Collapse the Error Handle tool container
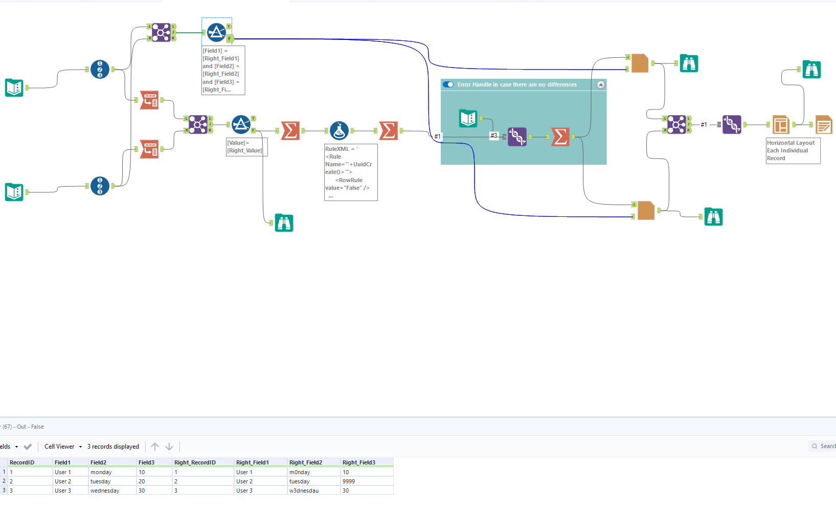The image size is (836, 511). (601, 84)
